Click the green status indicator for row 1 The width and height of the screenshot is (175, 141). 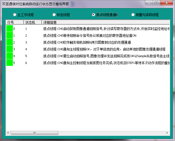coord(10,36)
